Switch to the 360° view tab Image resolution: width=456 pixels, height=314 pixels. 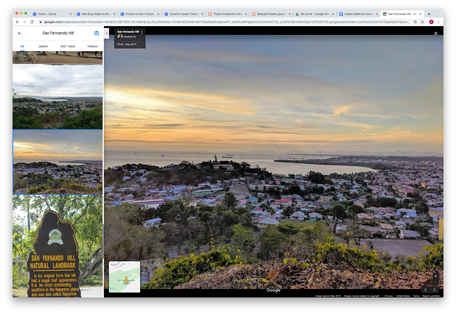[67, 46]
